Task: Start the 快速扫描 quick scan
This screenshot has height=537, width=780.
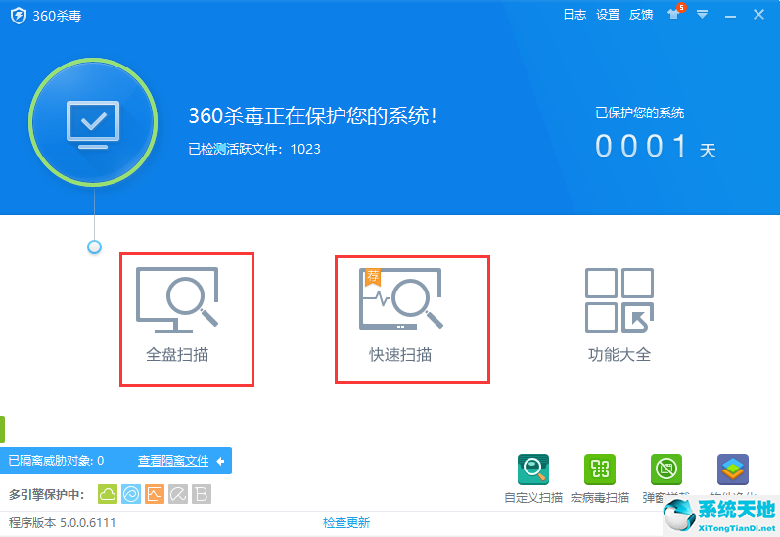Action: 400,315
